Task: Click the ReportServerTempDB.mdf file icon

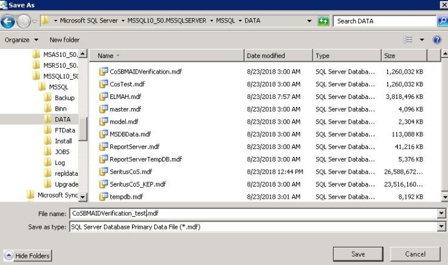Action: pos(104,159)
